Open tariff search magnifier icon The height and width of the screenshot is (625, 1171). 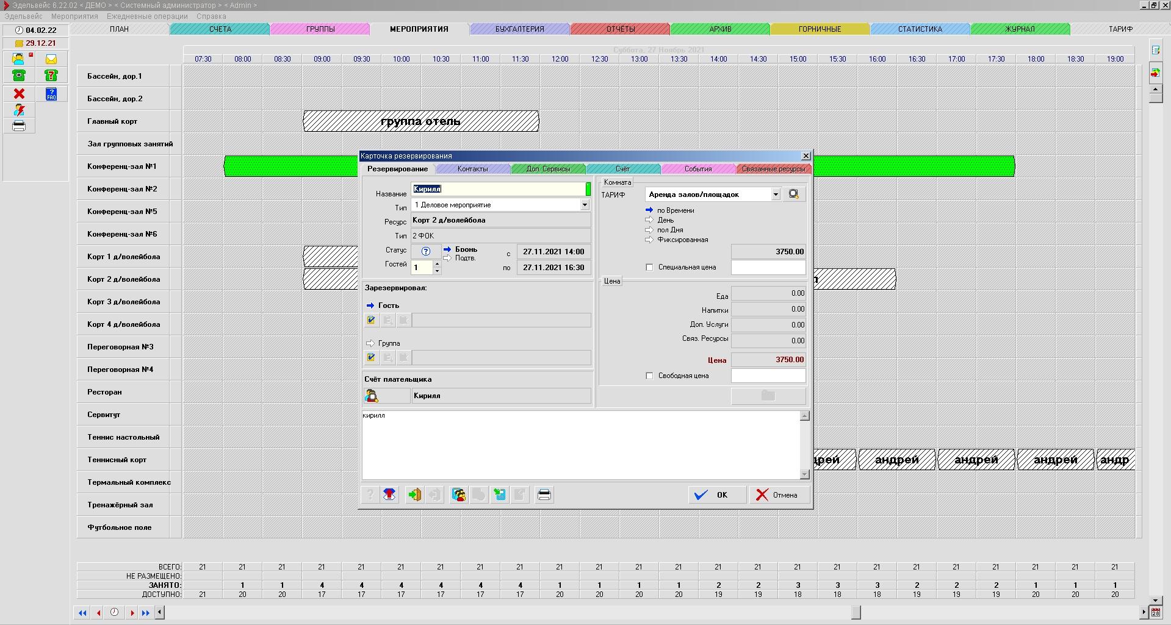tap(793, 195)
